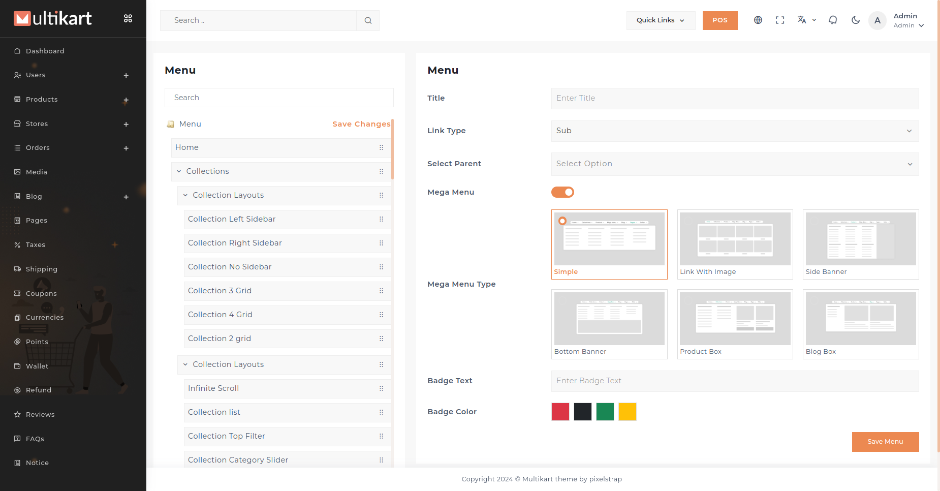Click the Enter Title input field
Image resolution: width=940 pixels, height=491 pixels.
coord(735,98)
